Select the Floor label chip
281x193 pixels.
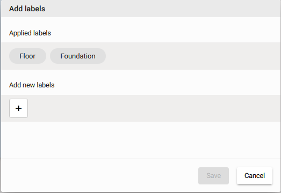point(27,56)
